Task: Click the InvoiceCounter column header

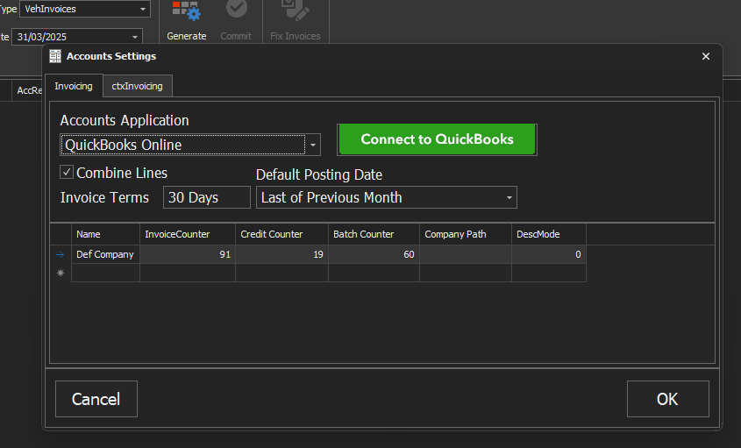Action: pos(188,234)
